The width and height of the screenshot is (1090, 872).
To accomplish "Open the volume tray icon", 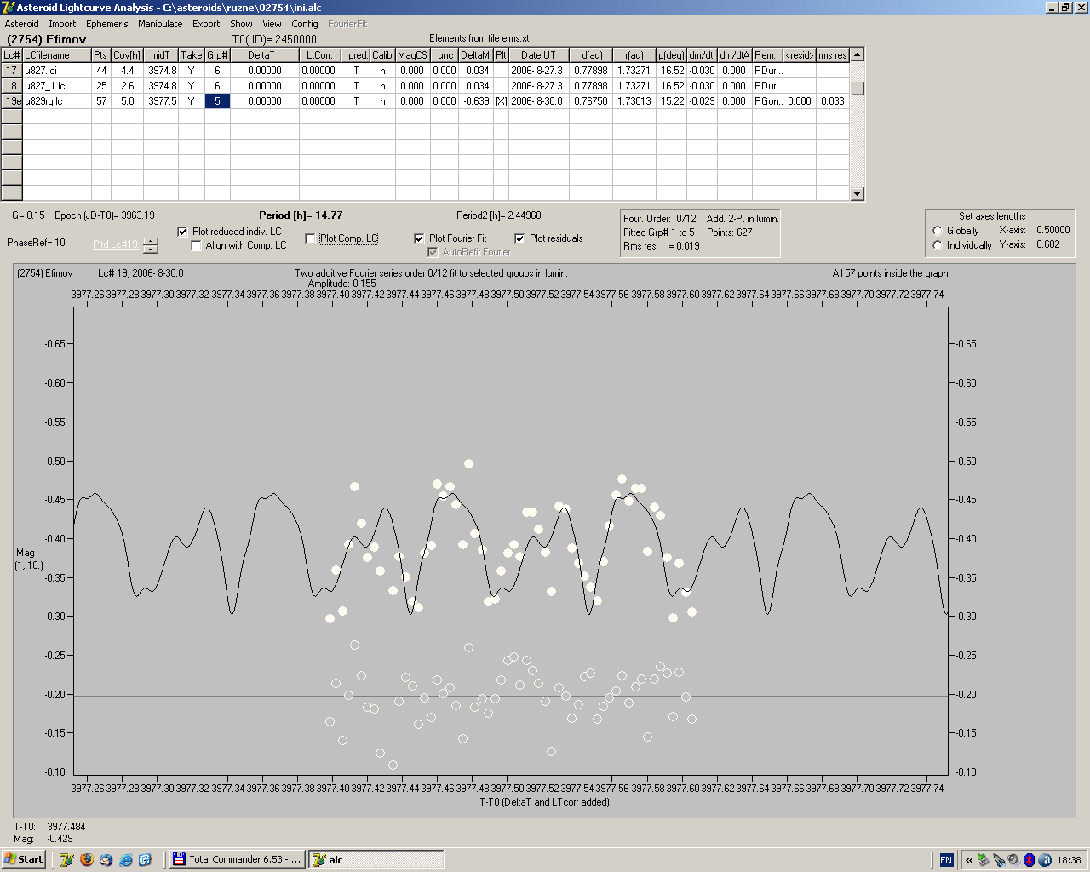I will [1013, 860].
